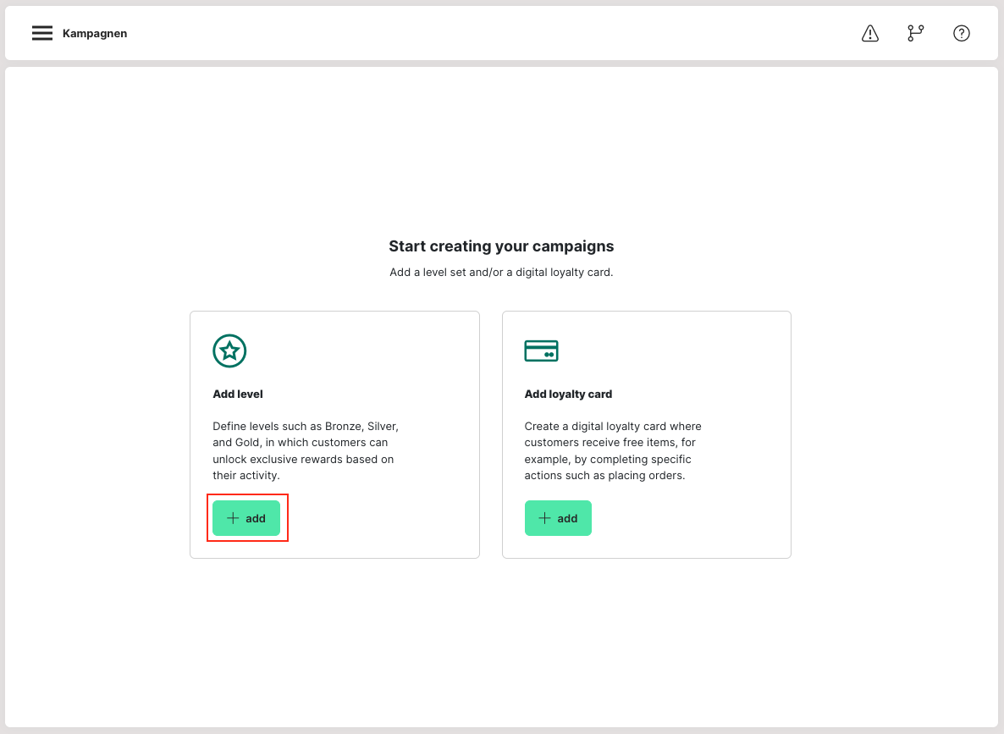Open the branch version icon
This screenshot has height=734, width=1004.
[915, 33]
